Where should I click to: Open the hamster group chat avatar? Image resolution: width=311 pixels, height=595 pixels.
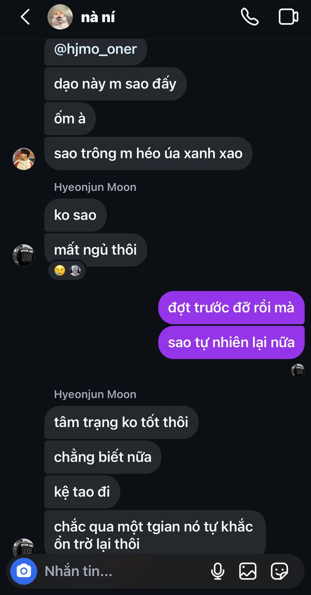[x=60, y=17]
